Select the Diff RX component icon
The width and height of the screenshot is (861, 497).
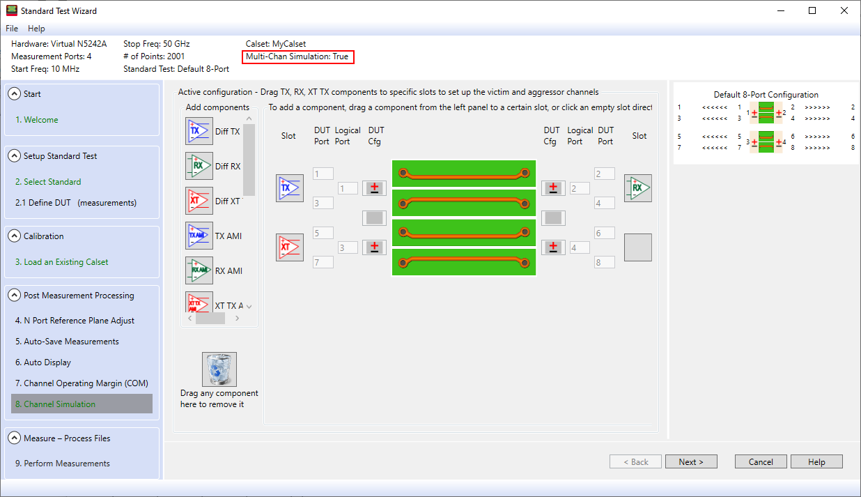199,166
